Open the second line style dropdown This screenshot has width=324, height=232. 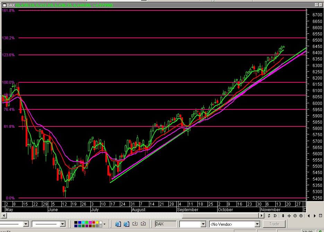[x=63, y=224]
